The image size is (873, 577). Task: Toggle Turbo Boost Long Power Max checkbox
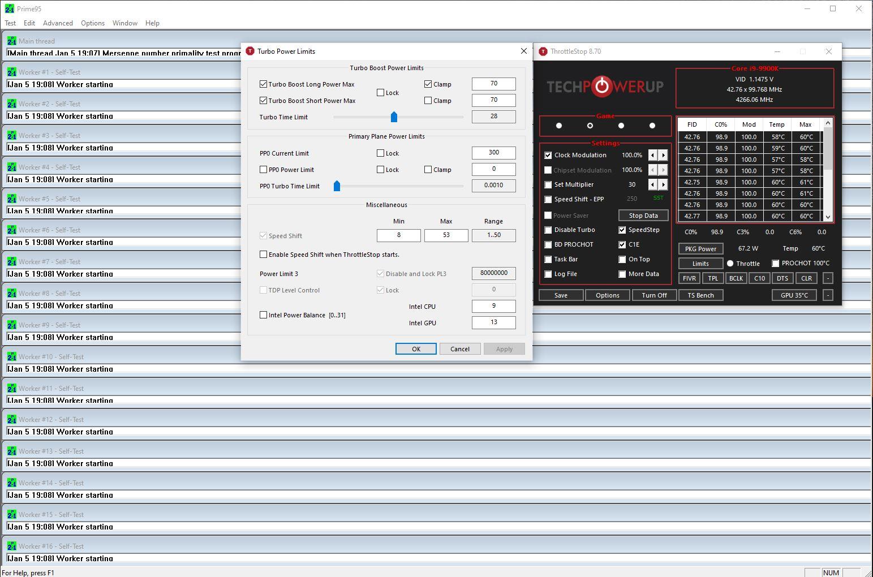264,84
